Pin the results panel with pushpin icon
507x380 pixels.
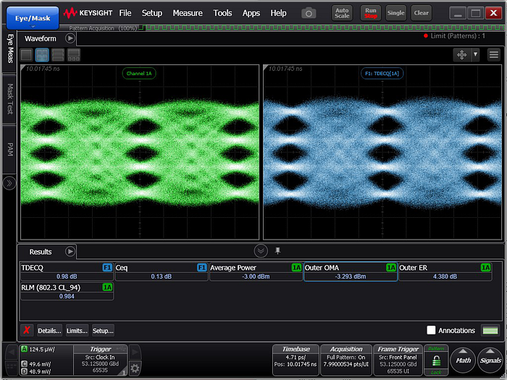tap(277, 251)
